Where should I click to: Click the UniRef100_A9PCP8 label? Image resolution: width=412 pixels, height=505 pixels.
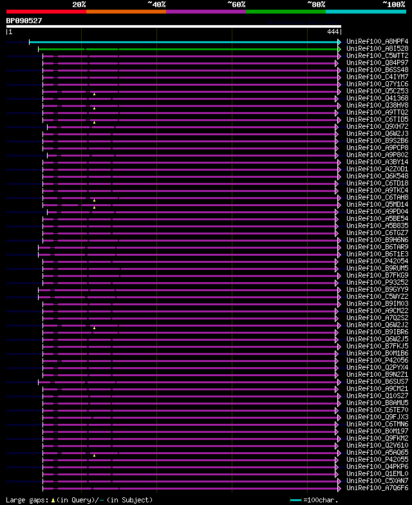[x=377, y=148]
